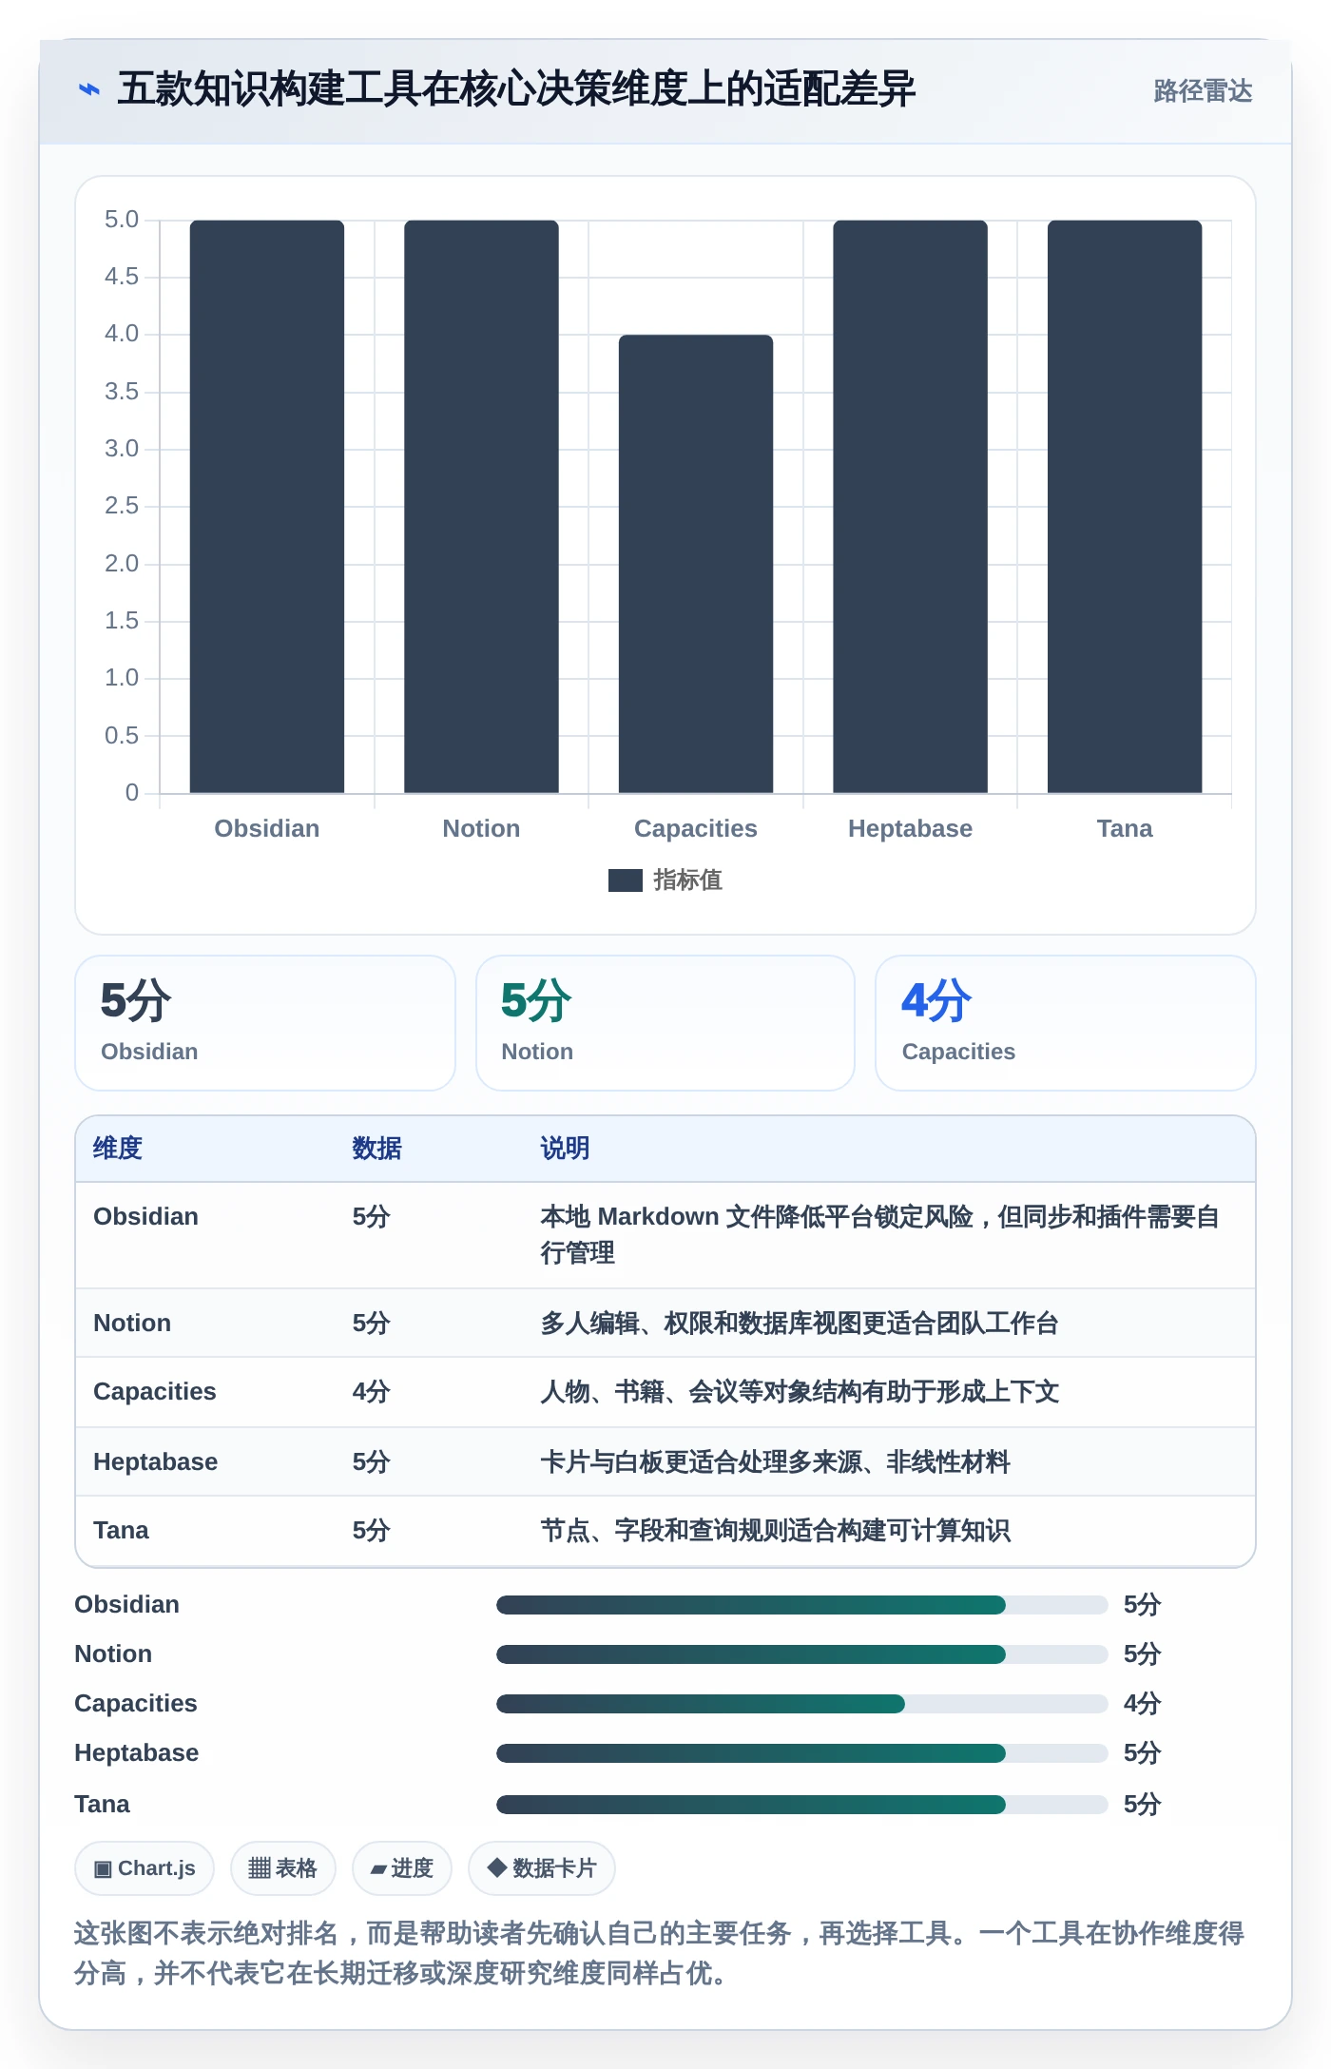Click the 4分 value beside Capacities progress bar
Viewport: 1331px width, 2069px height.
[x=1142, y=1704]
